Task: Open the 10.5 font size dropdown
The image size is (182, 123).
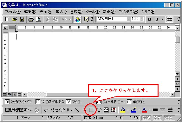Action: [x=142, y=19]
